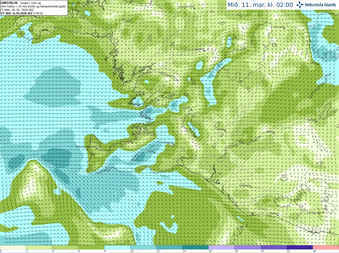Click the Setur station label
The width and height of the screenshot is (339, 253).
click(314, 63)
